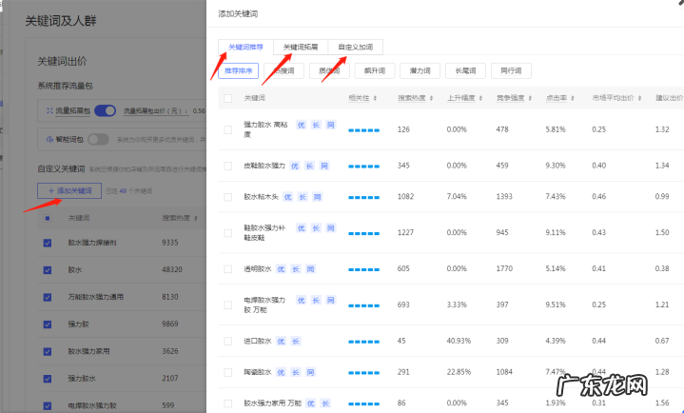This screenshot has width=684, height=413.
Task: Select the 潜力词 filter
Action: [x=420, y=70]
